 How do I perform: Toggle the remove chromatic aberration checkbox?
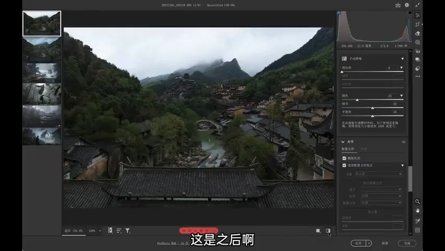click(x=344, y=158)
